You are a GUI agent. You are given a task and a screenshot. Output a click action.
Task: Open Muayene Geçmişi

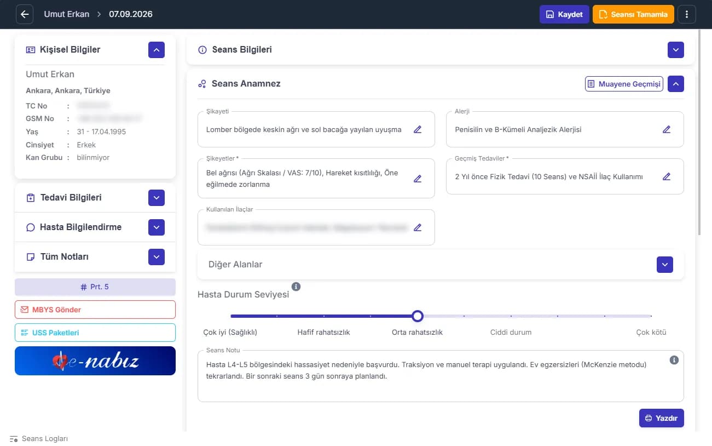point(624,84)
